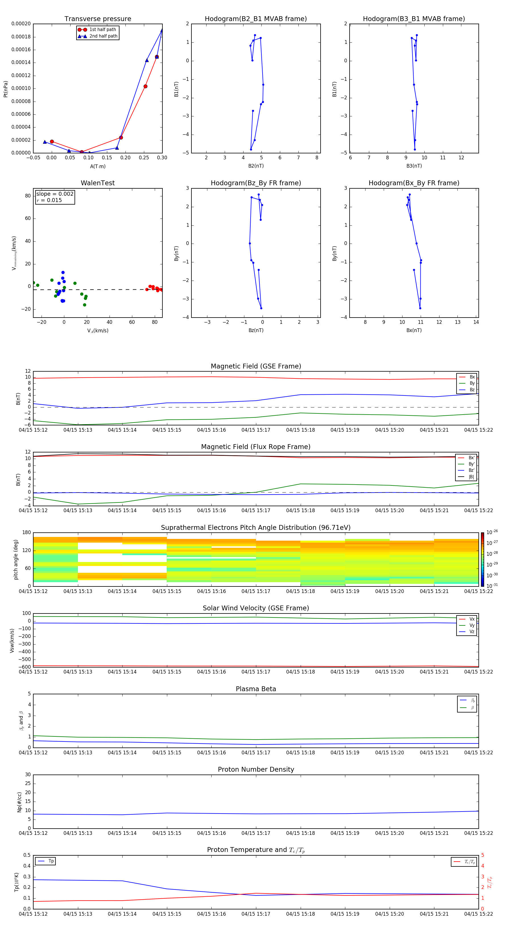The image size is (512, 939).
Task: Click the pitch angle distribution colorbar
Action: 482,559
